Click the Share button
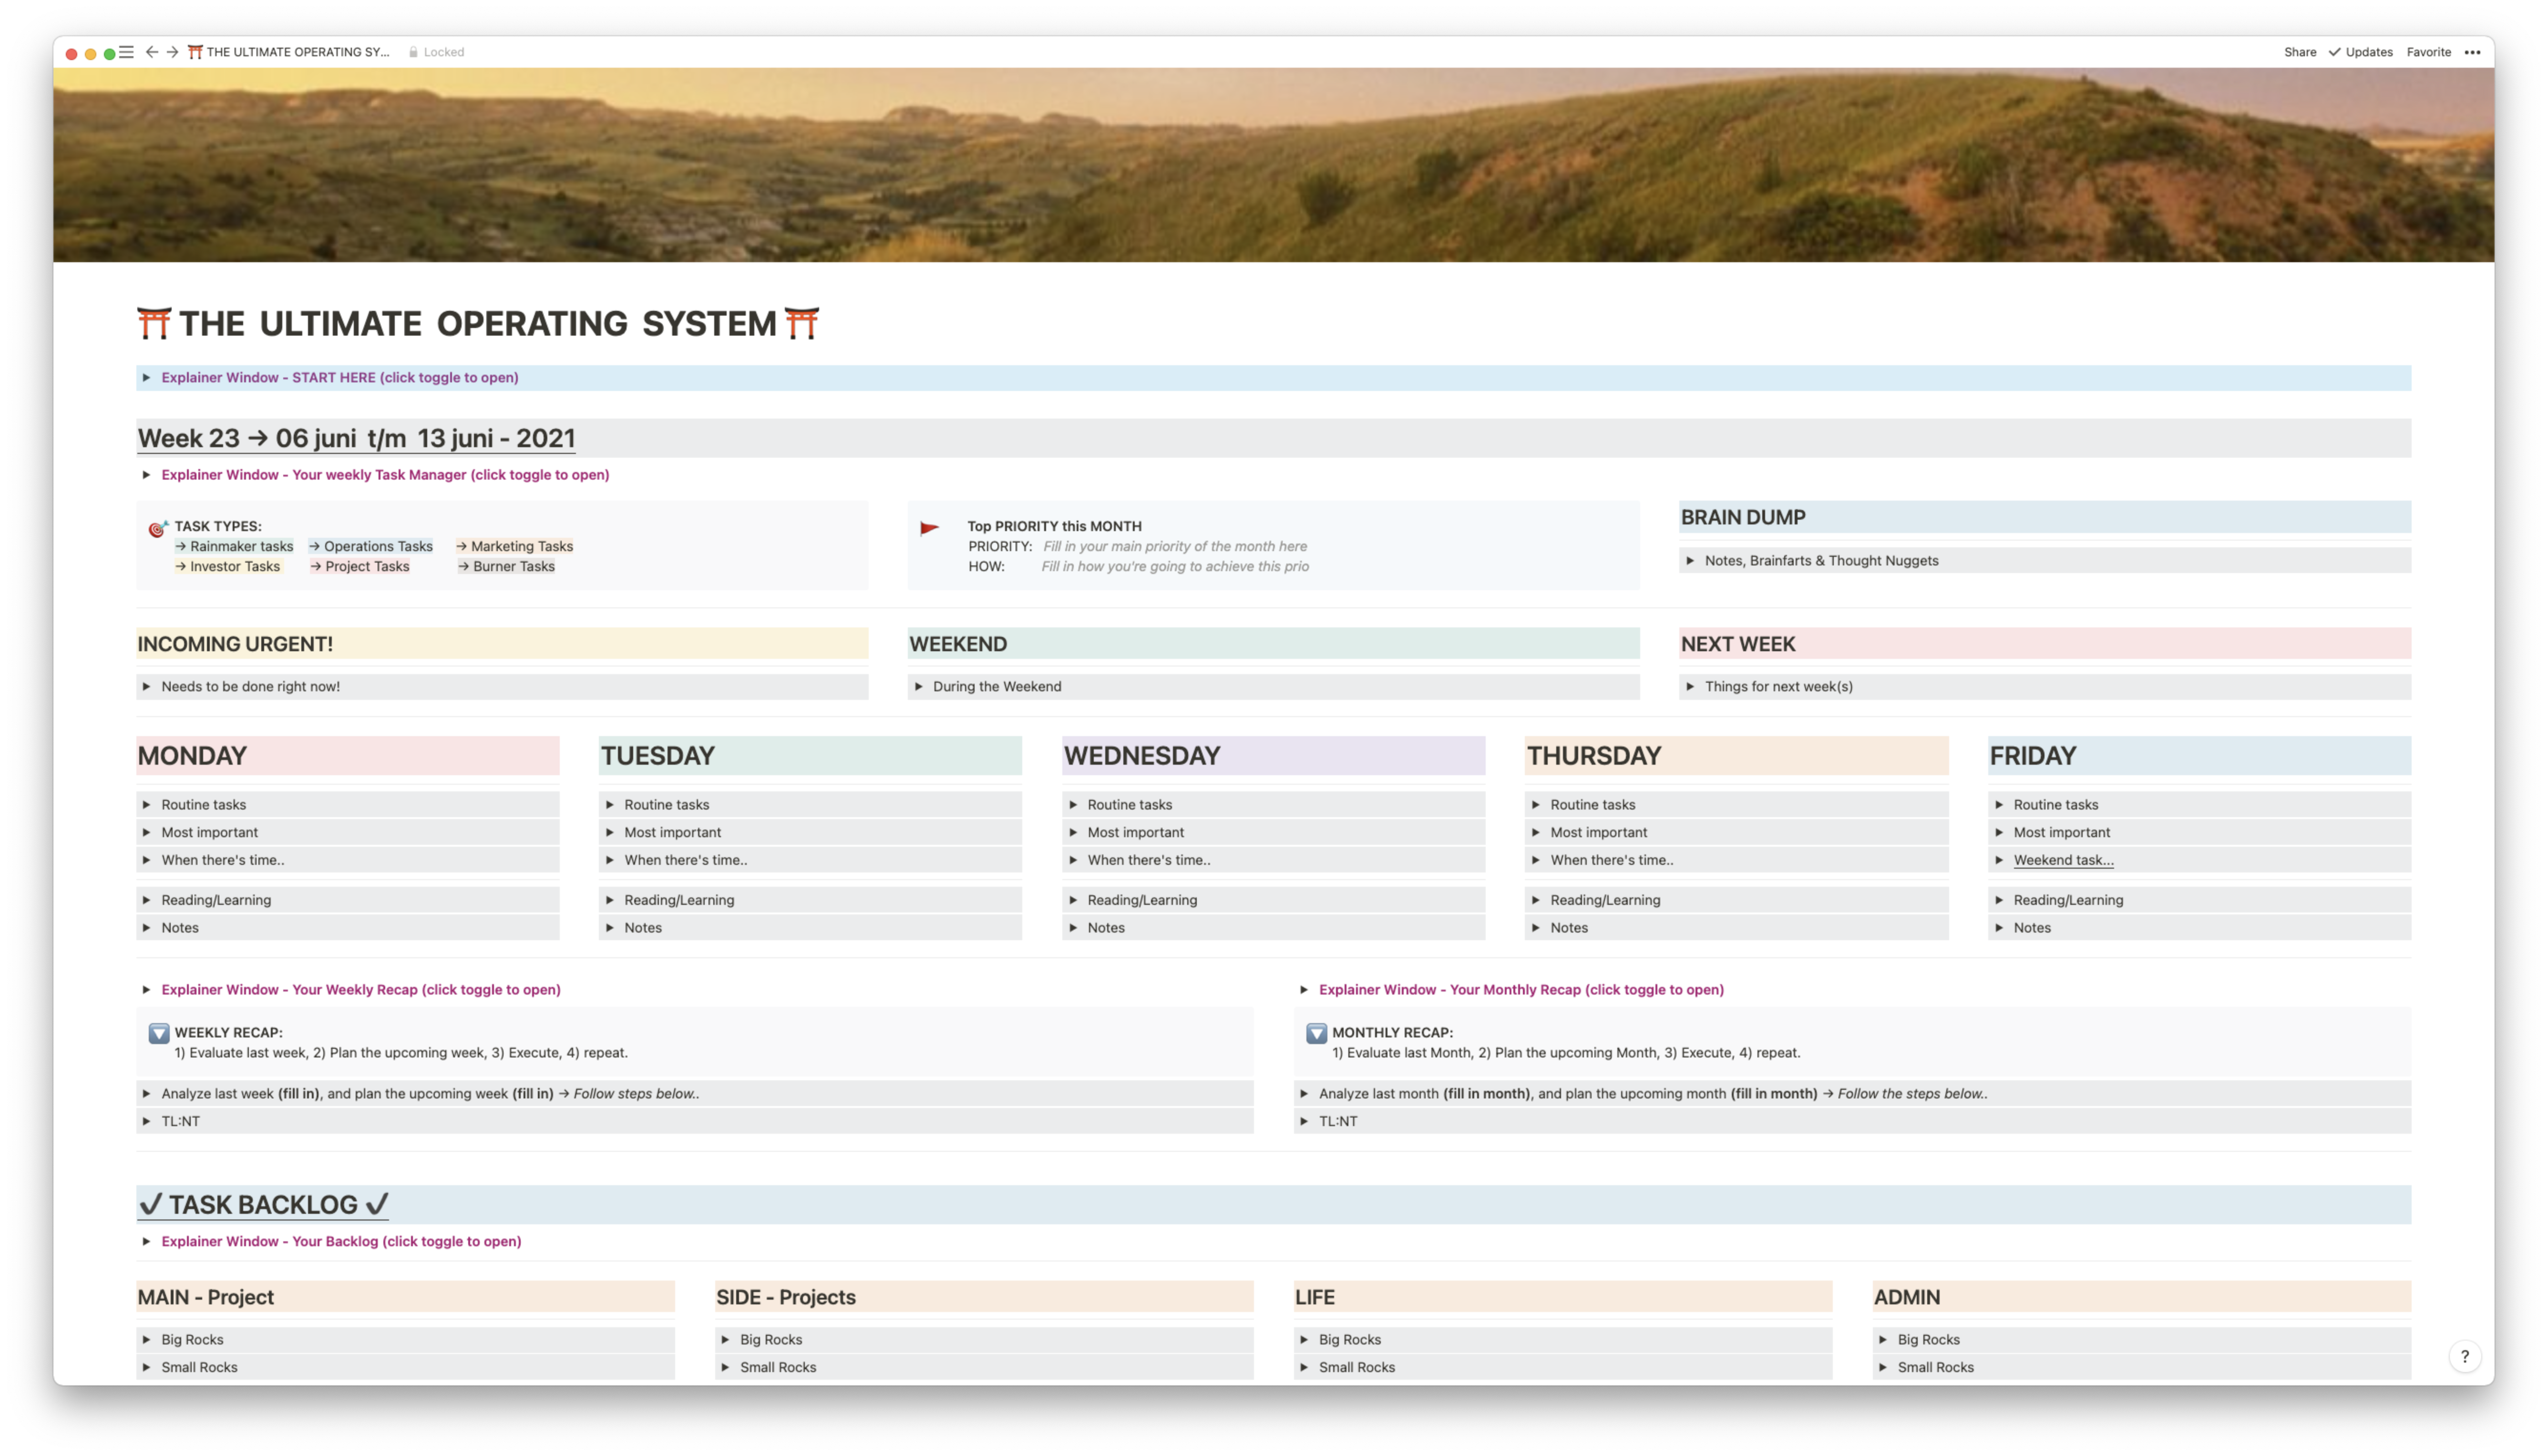This screenshot has height=1456, width=2548. (2299, 52)
